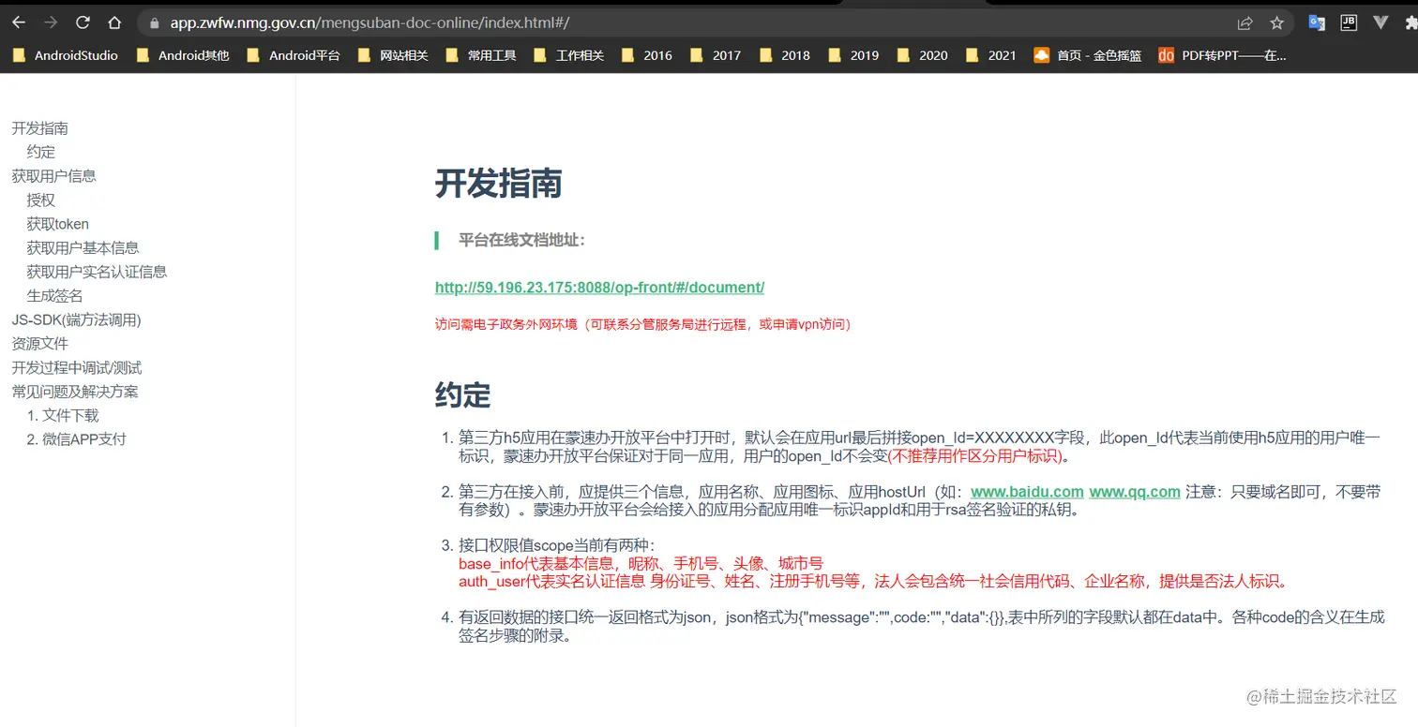
Task: Select 获取用户信息 in the sidebar
Action: click(53, 176)
